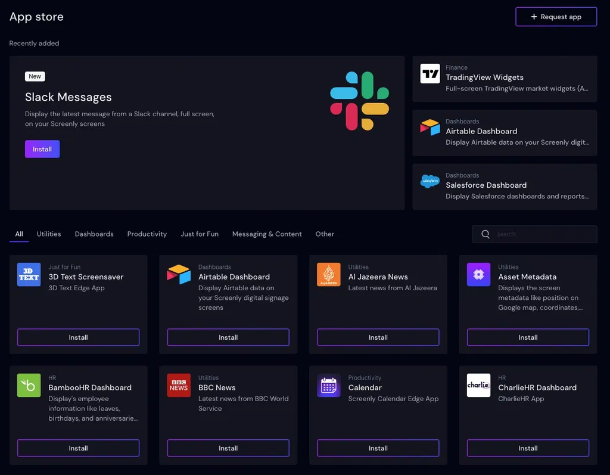Image resolution: width=610 pixels, height=475 pixels.
Task: Install BambooHR Dashboard
Action: (78, 448)
